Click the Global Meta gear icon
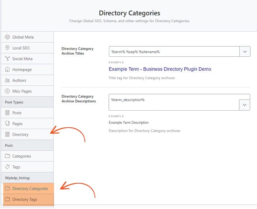Image resolution: width=257 pixels, height=209 pixels. pos(7,37)
